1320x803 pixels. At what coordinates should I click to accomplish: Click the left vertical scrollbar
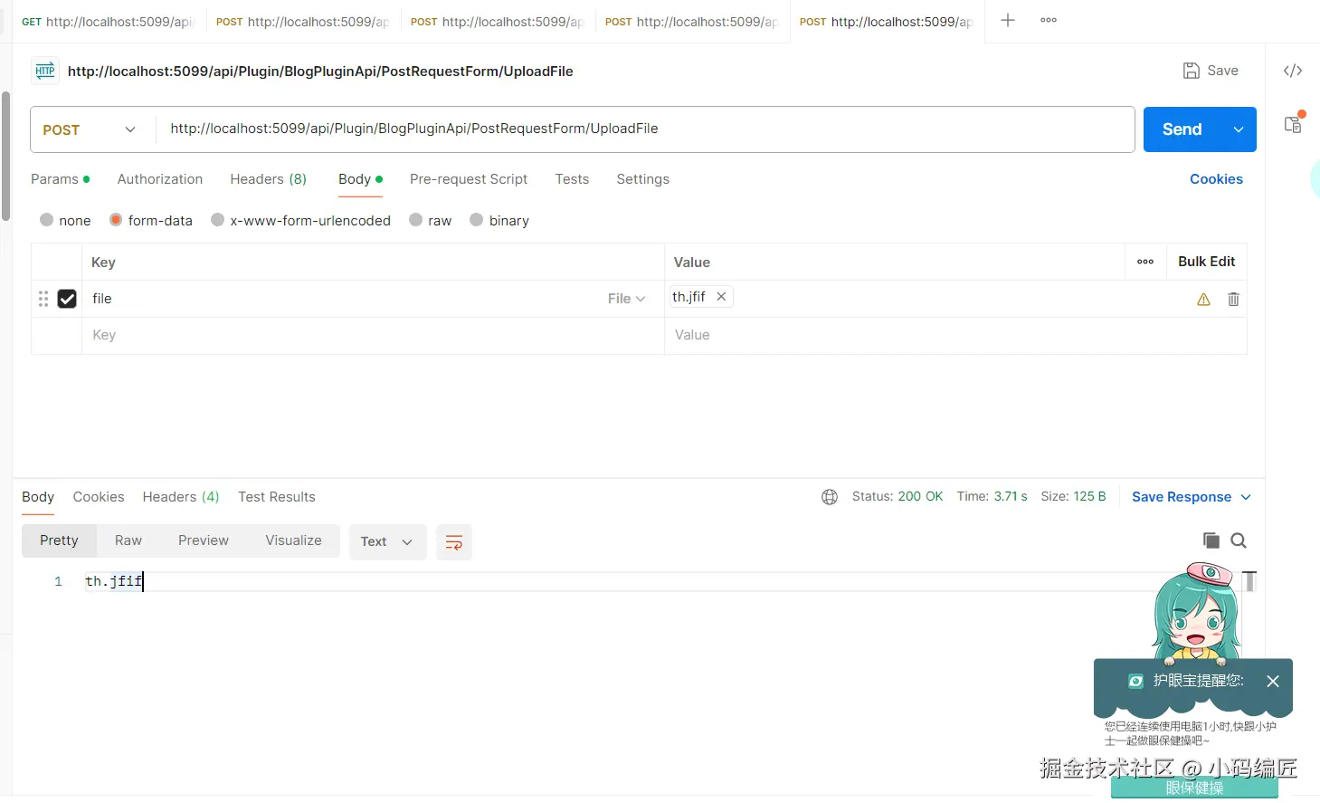6,156
